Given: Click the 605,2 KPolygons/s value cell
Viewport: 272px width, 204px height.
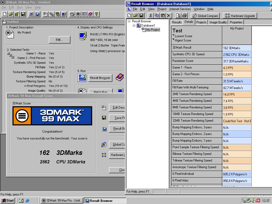Looking at the screenshot, I should tap(237, 174).
